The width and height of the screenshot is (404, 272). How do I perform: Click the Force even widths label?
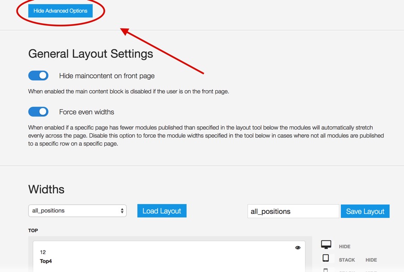click(x=86, y=112)
